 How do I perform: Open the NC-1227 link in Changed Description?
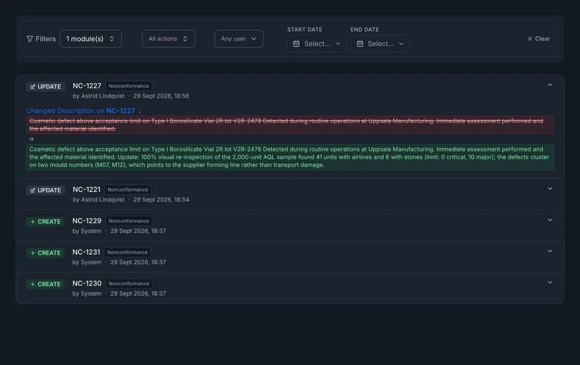click(x=120, y=111)
